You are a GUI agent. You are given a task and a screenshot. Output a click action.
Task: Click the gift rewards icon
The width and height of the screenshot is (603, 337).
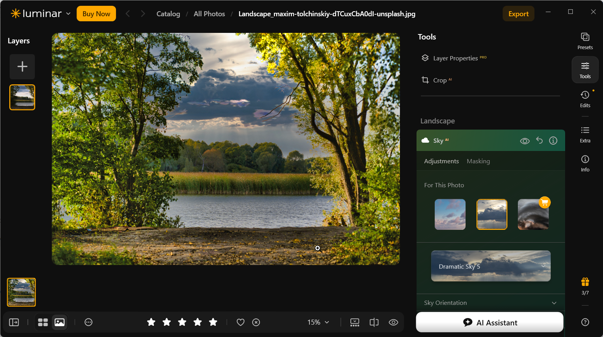point(585,282)
